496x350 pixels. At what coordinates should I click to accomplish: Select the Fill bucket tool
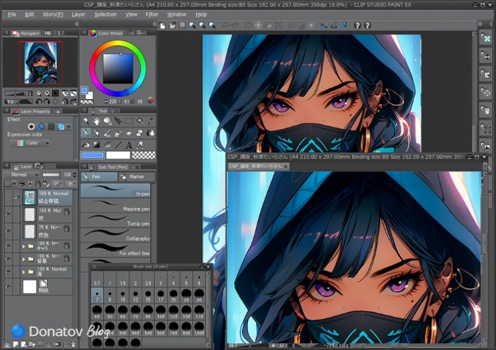click(85, 145)
